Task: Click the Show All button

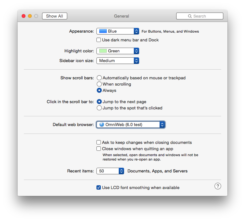Action: coord(55,16)
